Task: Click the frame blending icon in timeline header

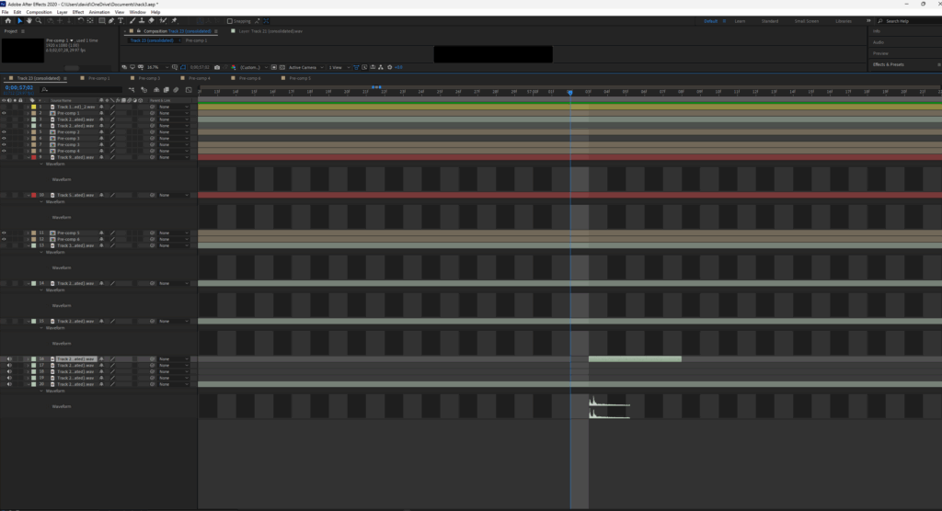Action: click(167, 90)
